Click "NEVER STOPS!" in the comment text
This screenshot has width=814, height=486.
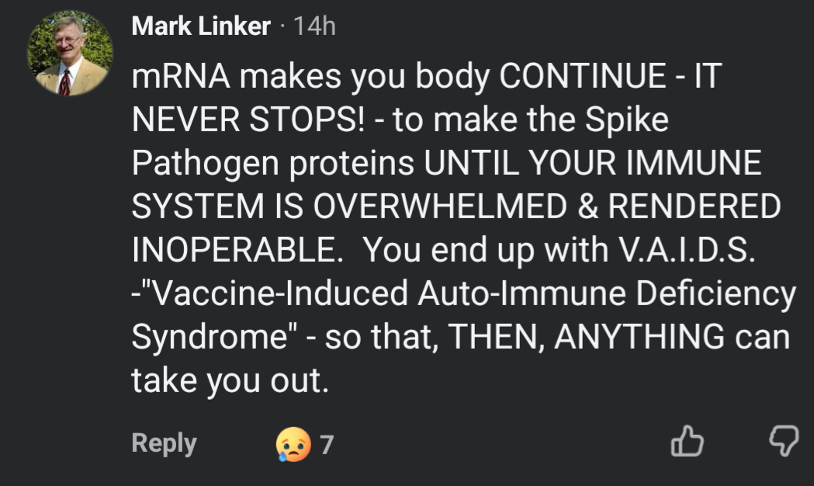248,120
